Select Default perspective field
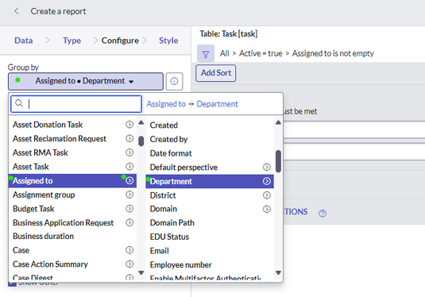The width and height of the screenshot is (425, 297). (x=184, y=168)
